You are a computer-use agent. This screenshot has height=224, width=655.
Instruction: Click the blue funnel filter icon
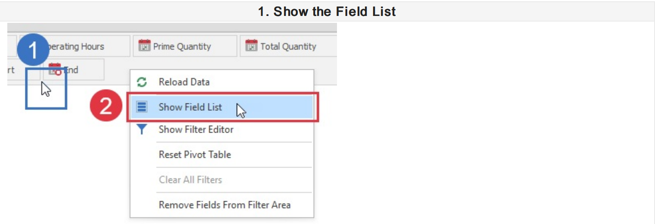coord(142,129)
